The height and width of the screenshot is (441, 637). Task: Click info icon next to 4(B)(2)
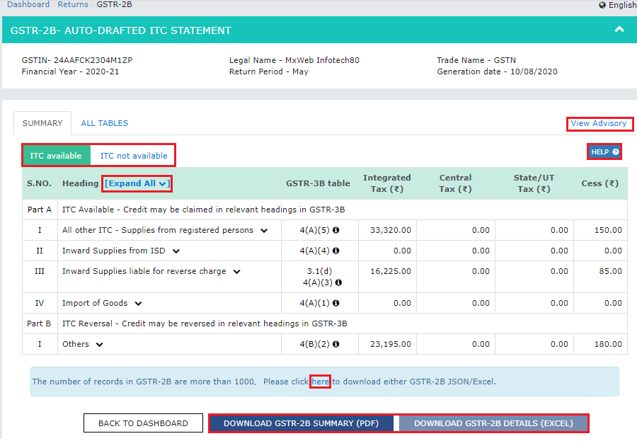(x=338, y=343)
